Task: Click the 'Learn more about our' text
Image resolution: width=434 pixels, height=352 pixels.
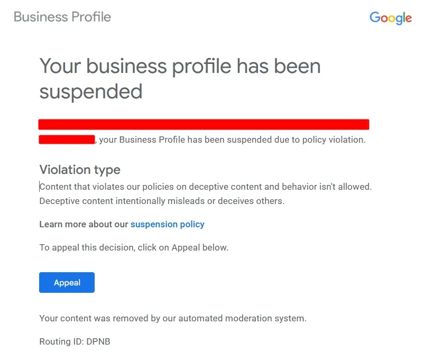Action: [x=84, y=224]
